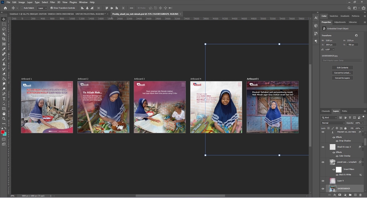Screen dimensions: 367x198
Task: Select the Eyedropper tool
Action: tap(4, 49)
